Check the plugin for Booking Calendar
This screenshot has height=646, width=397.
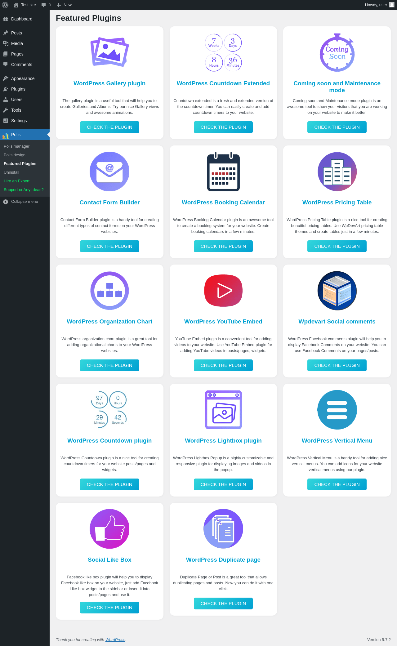223,246
